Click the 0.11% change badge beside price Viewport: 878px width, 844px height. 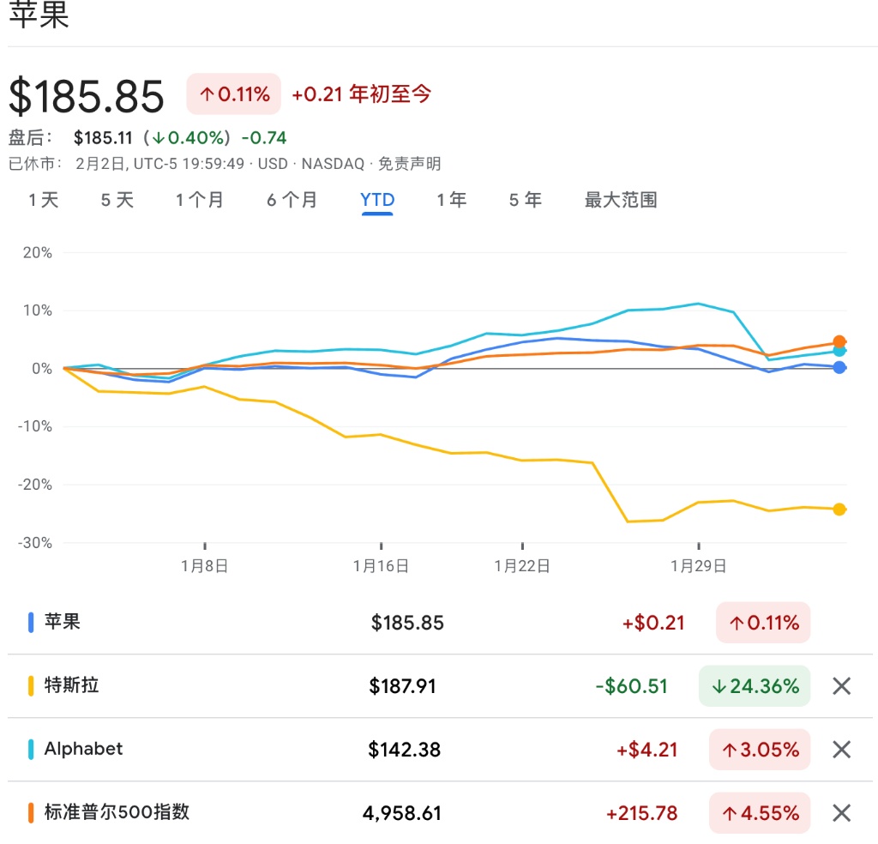(234, 94)
